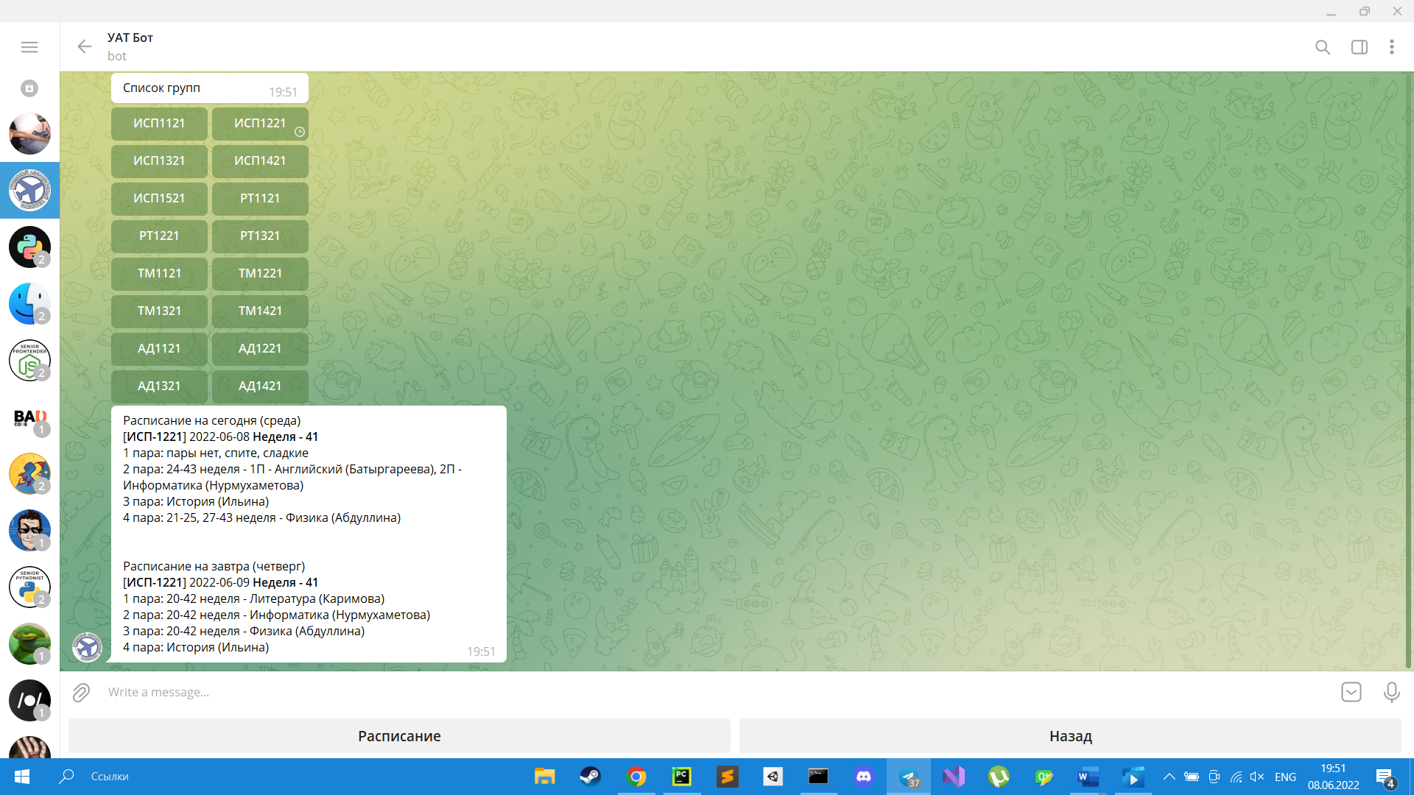This screenshot has height=795, width=1414.
Task: Hide the bot keyboard panel
Action: coord(1351,692)
